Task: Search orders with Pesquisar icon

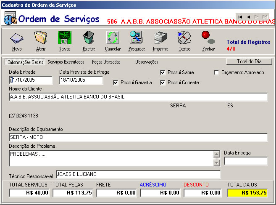Action: [x=137, y=37]
